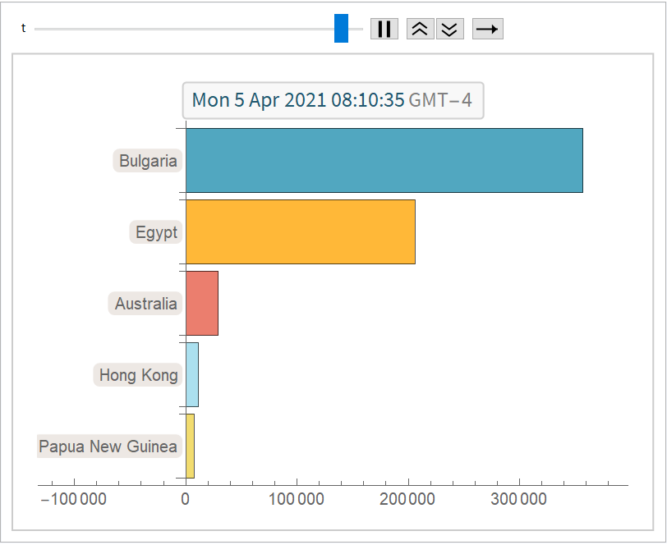The width and height of the screenshot is (667, 545).
Task: Click the 300 000 axis tick label
Action: (519, 499)
